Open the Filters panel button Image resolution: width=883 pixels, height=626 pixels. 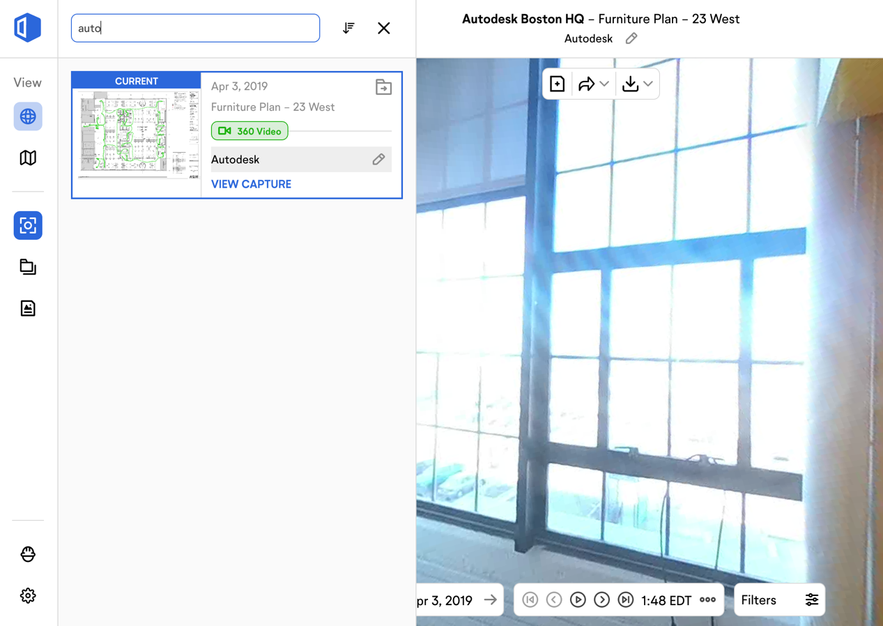pos(780,600)
